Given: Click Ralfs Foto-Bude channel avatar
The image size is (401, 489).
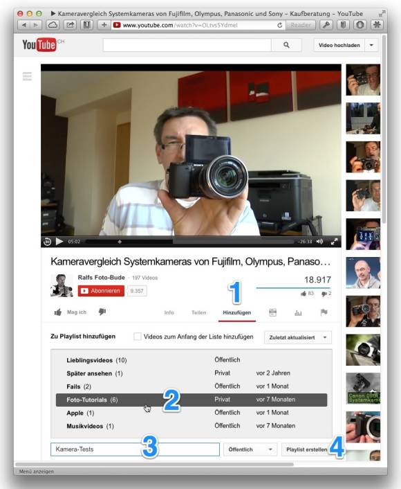Looking at the screenshot, I should tap(62, 285).
